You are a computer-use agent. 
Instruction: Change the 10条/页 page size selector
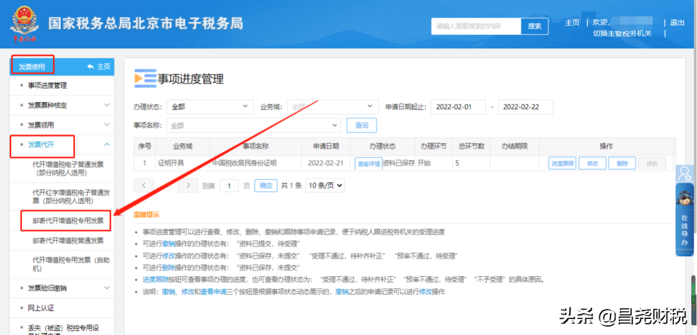[325, 185]
